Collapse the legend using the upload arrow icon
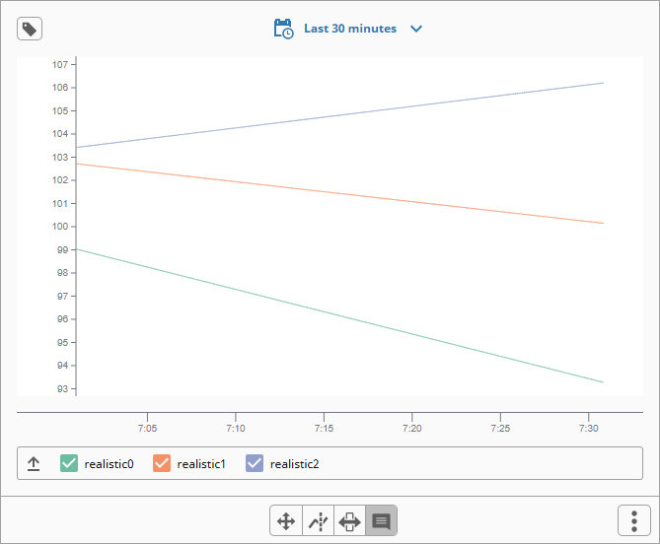 tap(34, 464)
